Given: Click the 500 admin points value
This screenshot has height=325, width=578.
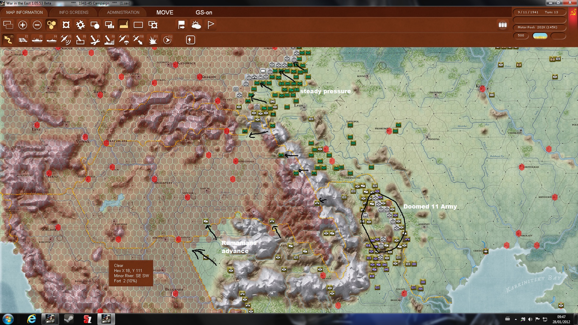Looking at the screenshot, I should [x=521, y=36].
